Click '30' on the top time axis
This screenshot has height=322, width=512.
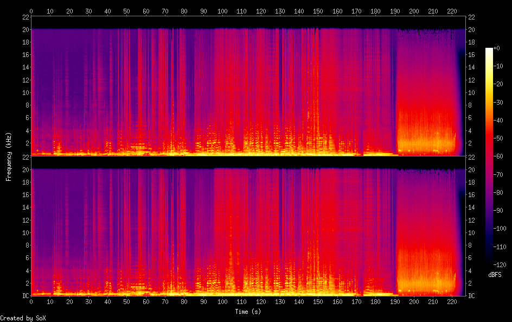pos(88,11)
